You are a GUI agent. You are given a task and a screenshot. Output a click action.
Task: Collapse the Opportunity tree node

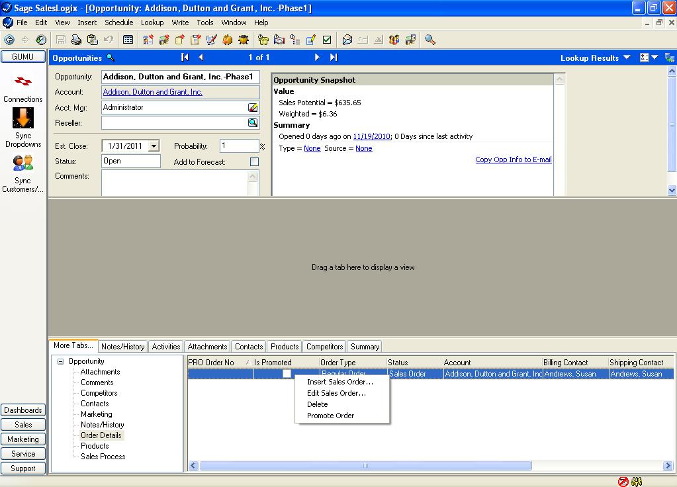tap(61, 361)
